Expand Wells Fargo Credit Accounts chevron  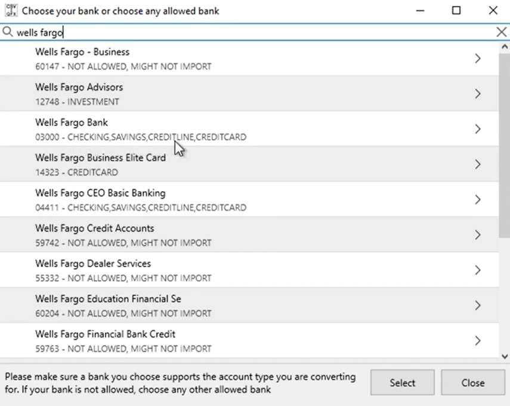(x=477, y=235)
